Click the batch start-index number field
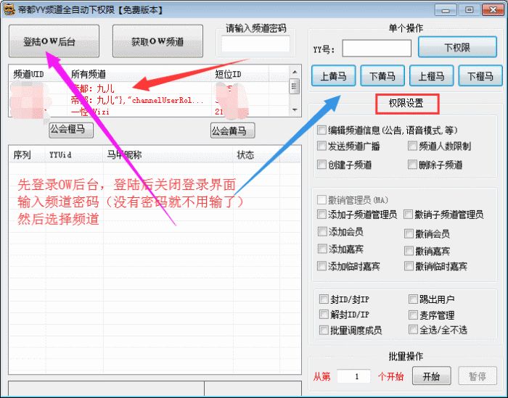Screen dimensions: 508x398 354,376
